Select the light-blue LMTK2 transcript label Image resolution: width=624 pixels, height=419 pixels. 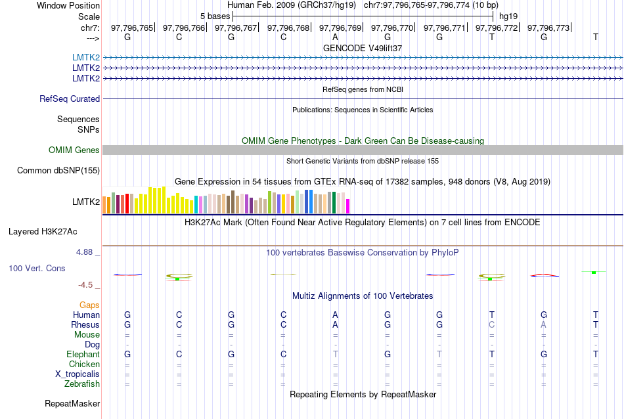click(x=86, y=57)
